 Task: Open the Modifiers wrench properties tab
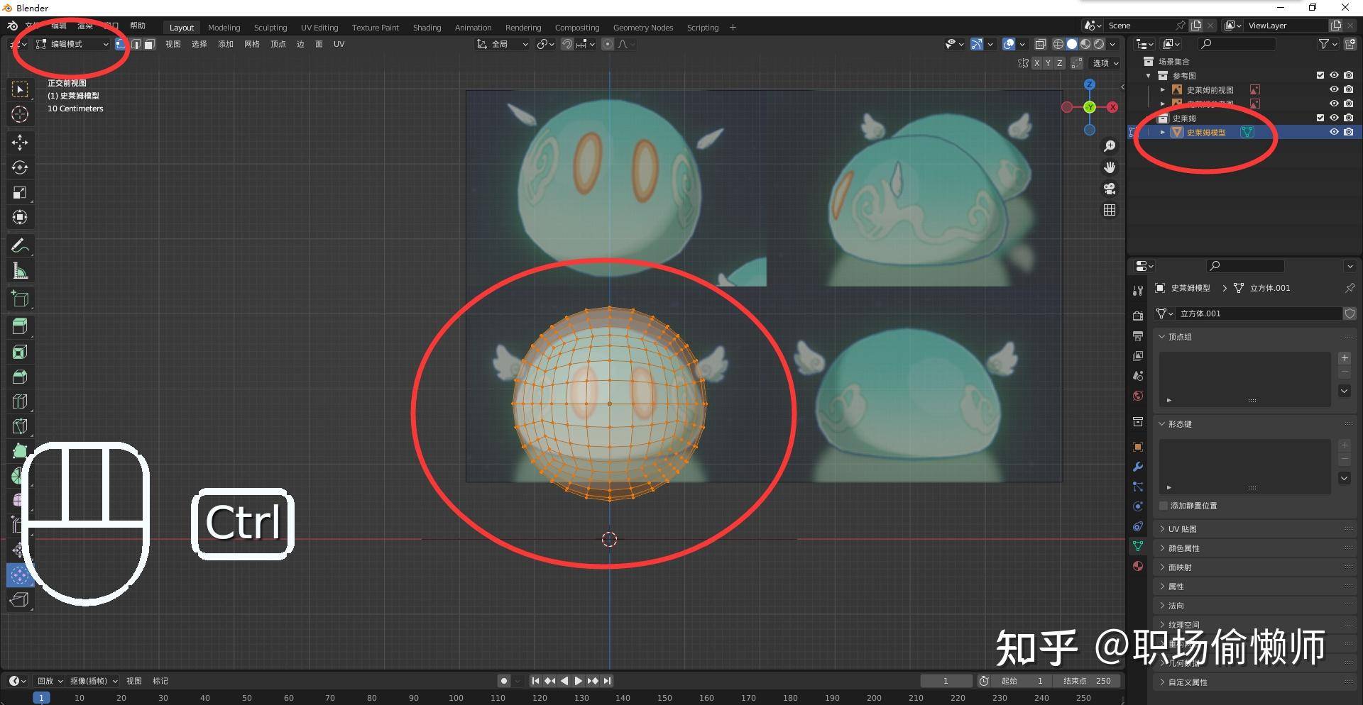(x=1138, y=467)
